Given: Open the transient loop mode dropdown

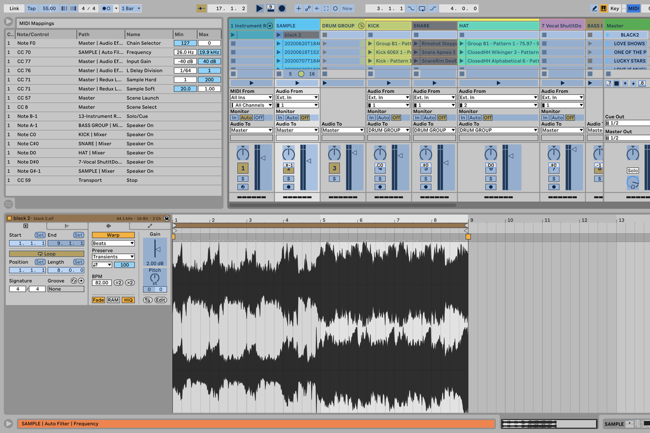Looking at the screenshot, I should [x=102, y=265].
